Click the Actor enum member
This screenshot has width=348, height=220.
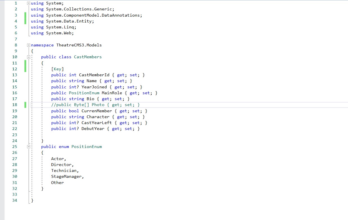click(x=57, y=158)
